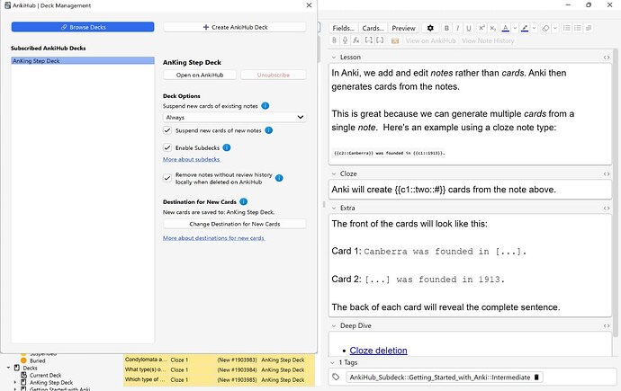621x391 pixels.
Task: Open More about destinations for new cards
Action: [x=213, y=237]
